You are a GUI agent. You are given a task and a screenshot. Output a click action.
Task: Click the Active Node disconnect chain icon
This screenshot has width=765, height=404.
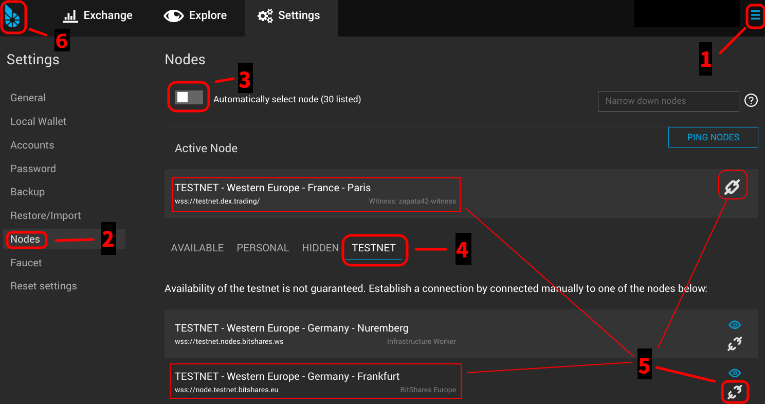[x=732, y=187]
